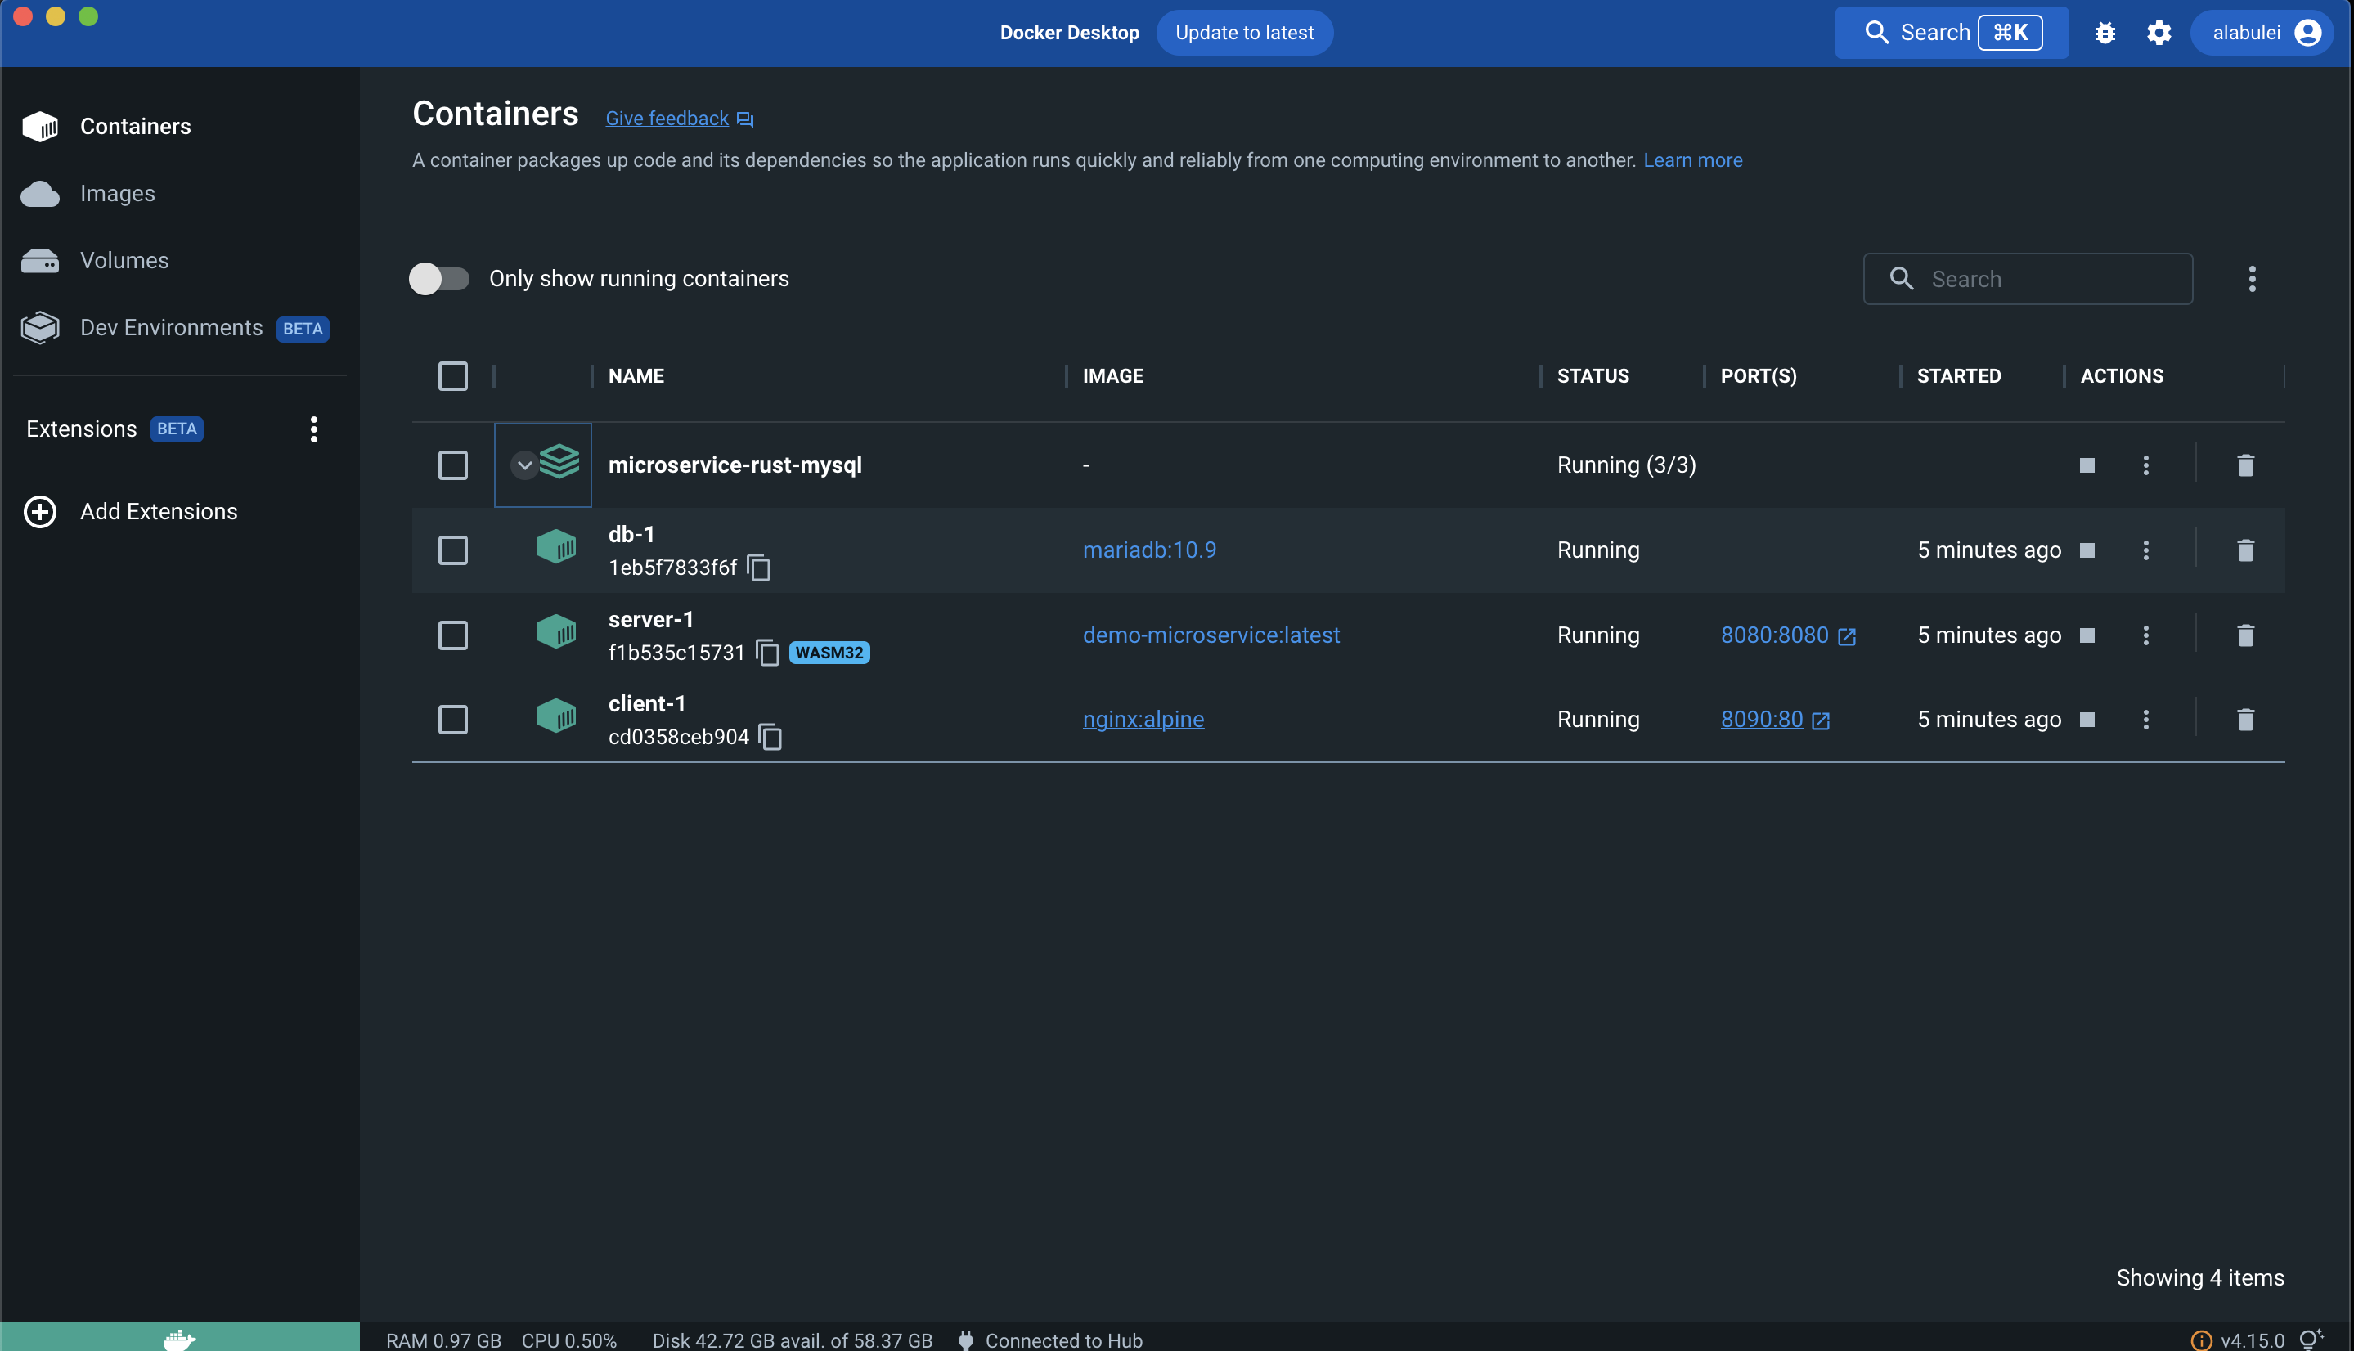Open the demo-microservice:latest image link

1211,635
